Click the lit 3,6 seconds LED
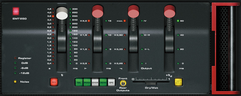Screen dimensions: 241x96 (x=53, y=16)
